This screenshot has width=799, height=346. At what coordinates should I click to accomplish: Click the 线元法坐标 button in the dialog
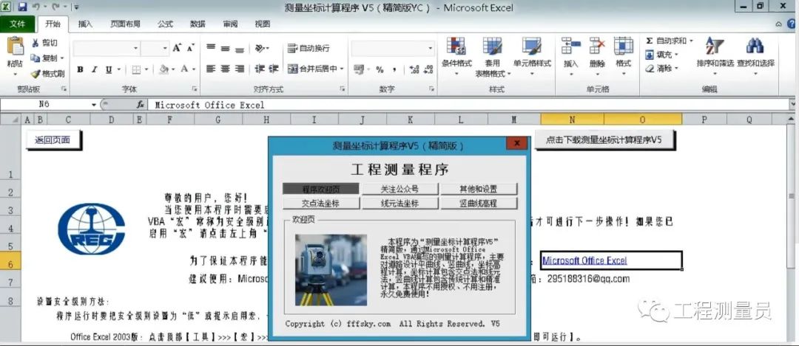399,203
